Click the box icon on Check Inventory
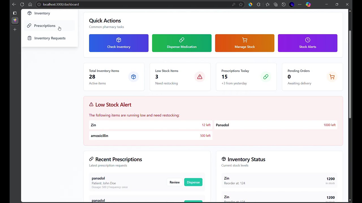This screenshot has height=203, width=362. pos(119,40)
